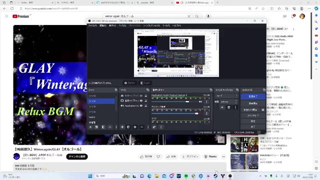Remove the selected source with trash icon
This screenshot has height=180, width=320.
pos(128,127)
